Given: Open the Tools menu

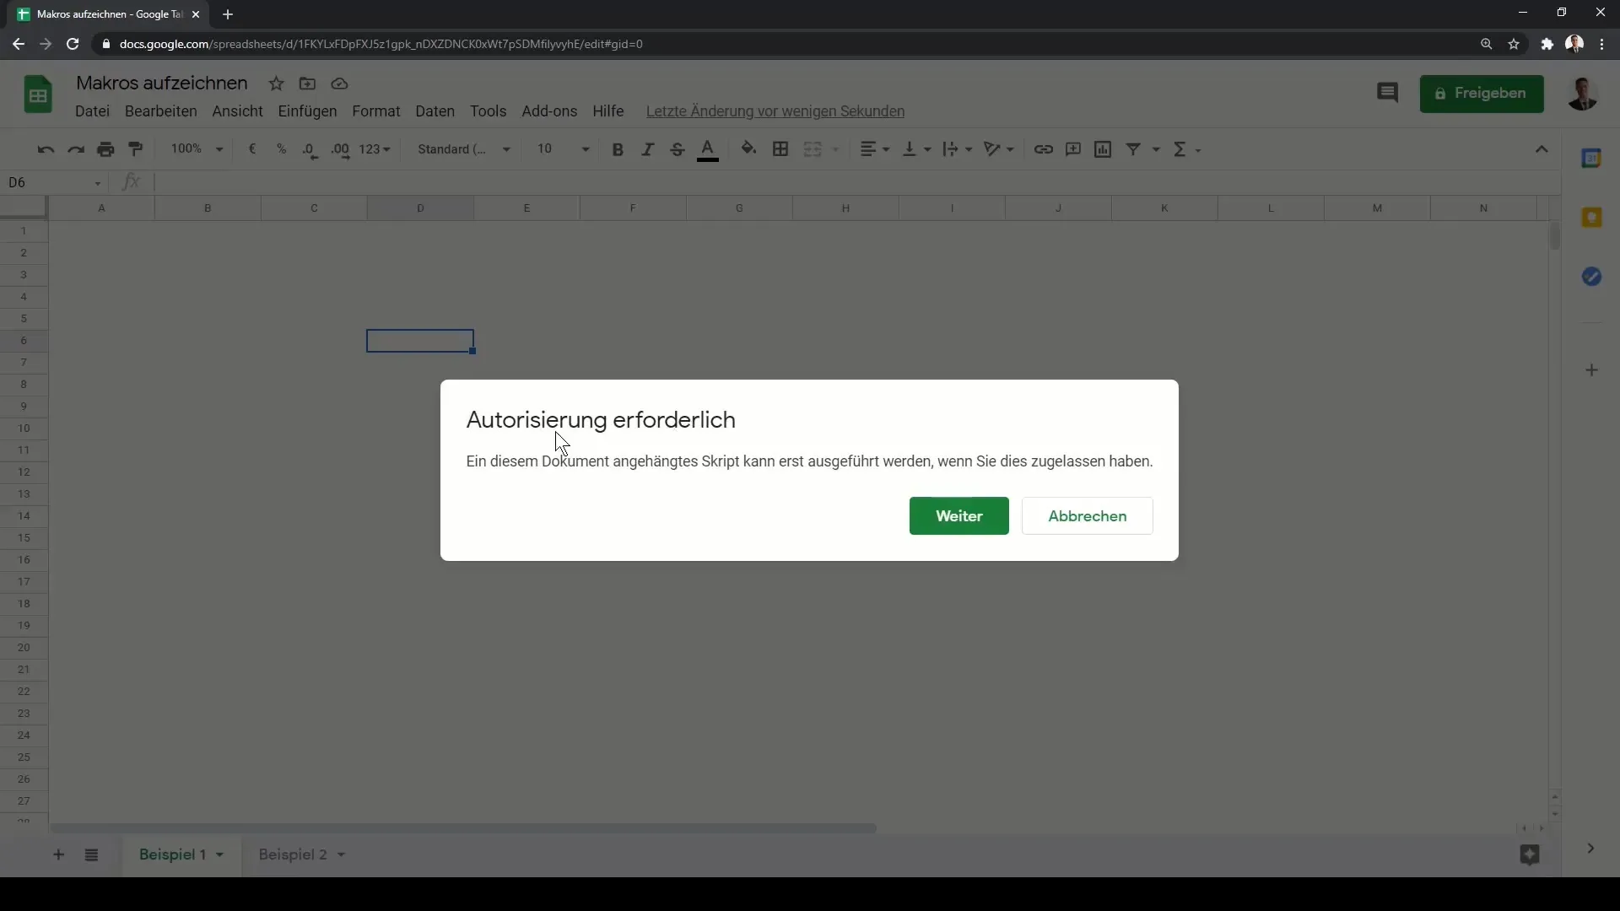Looking at the screenshot, I should coord(489,111).
